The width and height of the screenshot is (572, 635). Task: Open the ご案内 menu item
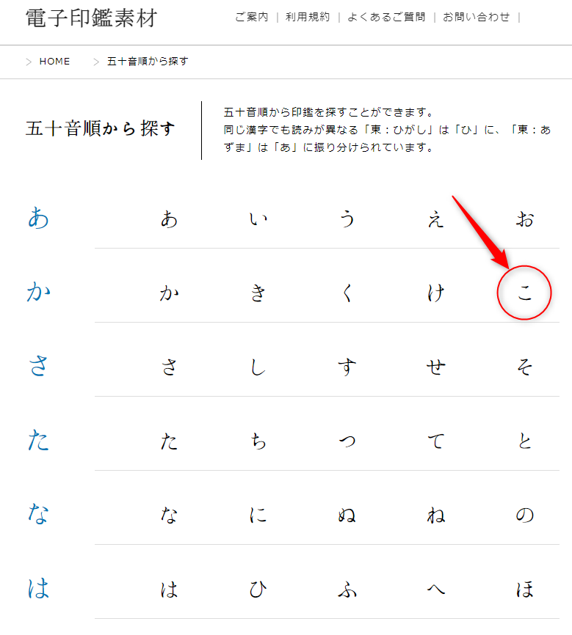[252, 17]
